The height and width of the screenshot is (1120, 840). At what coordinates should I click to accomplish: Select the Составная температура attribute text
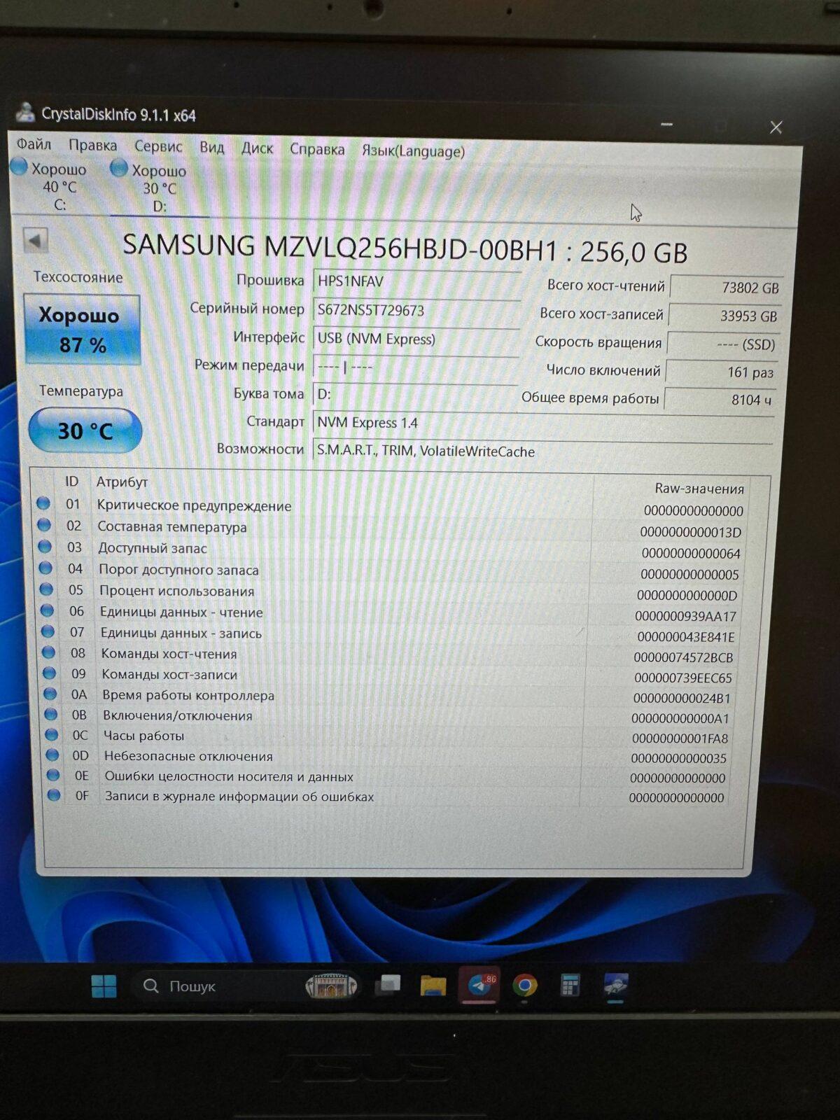tap(172, 526)
